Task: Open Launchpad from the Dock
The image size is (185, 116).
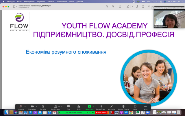Action: [x=21, y=112]
